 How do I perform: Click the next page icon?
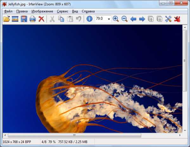pos(160,19)
